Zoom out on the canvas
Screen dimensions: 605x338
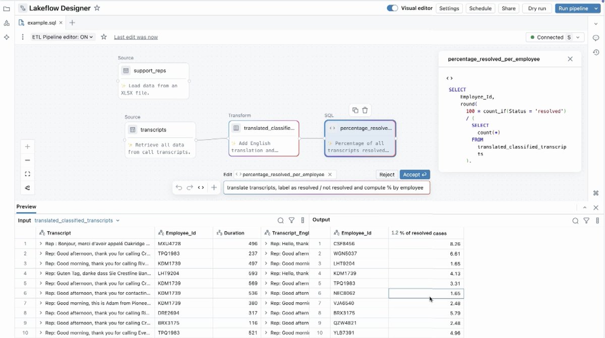pos(28,160)
